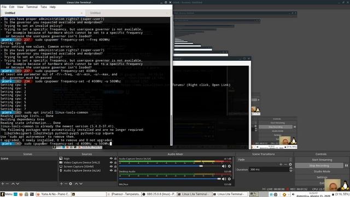The image size is (350, 197).
Task: Enable Studio Mode in OBS
Action: coord(322,171)
